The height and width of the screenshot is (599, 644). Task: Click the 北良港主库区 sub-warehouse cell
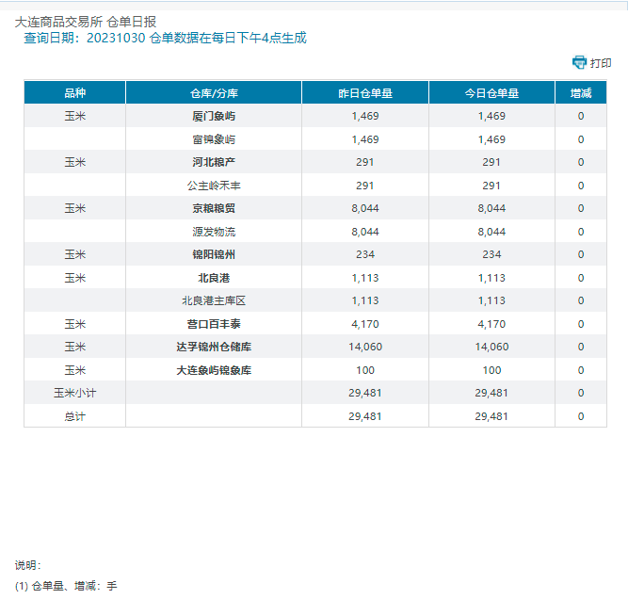214,300
